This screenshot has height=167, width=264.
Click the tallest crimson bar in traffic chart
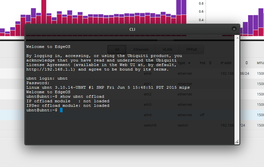(44, 12)
